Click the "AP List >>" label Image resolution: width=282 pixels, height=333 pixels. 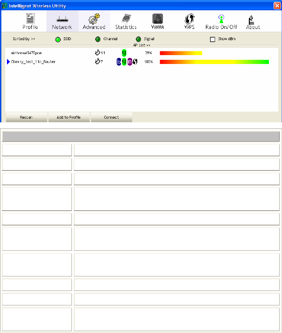pos(142,45)
